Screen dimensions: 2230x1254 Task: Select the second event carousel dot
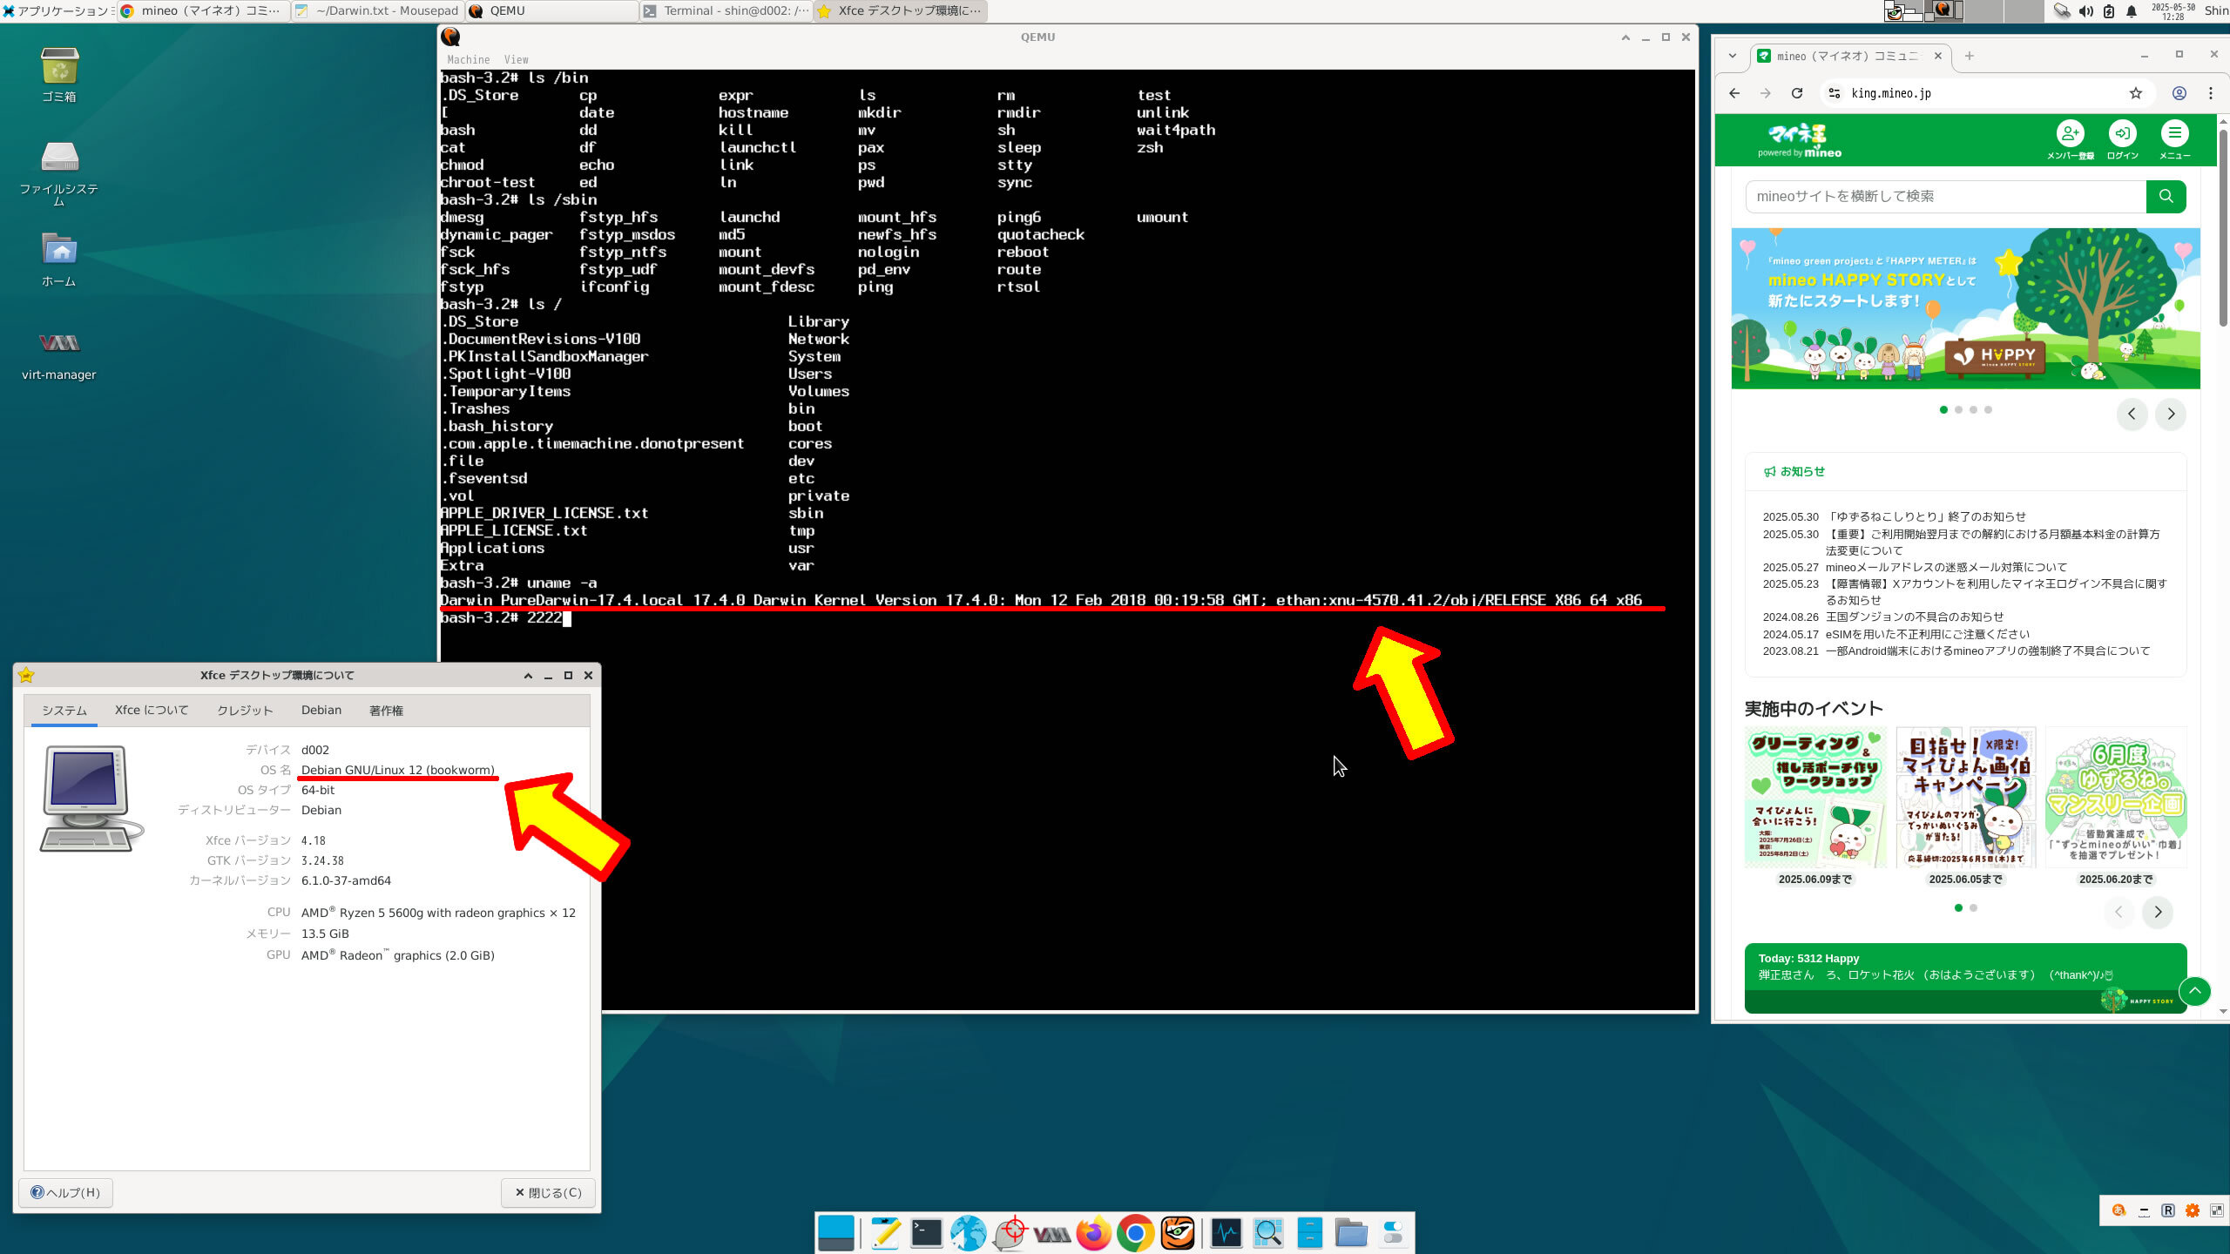(1973, 907)
